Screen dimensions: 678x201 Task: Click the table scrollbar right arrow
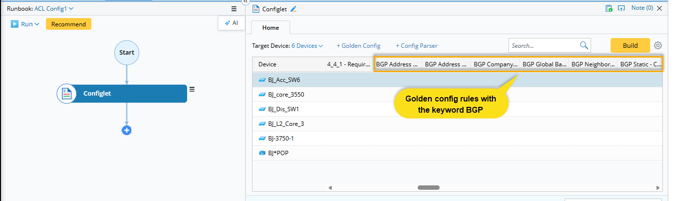[x=658, y=187]
